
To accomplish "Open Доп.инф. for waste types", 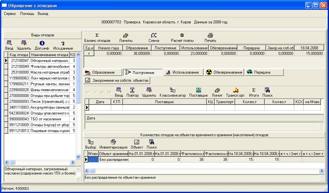I will [x=42, y=45].
